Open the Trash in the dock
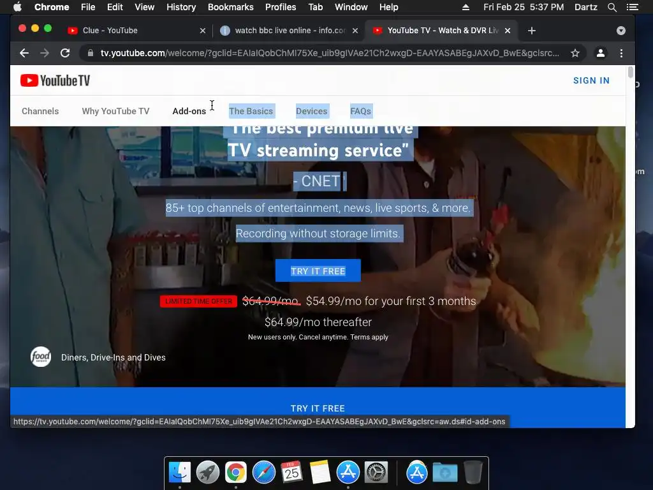The width and height of the screenshot is (653, 490). (x=473, y=473)
